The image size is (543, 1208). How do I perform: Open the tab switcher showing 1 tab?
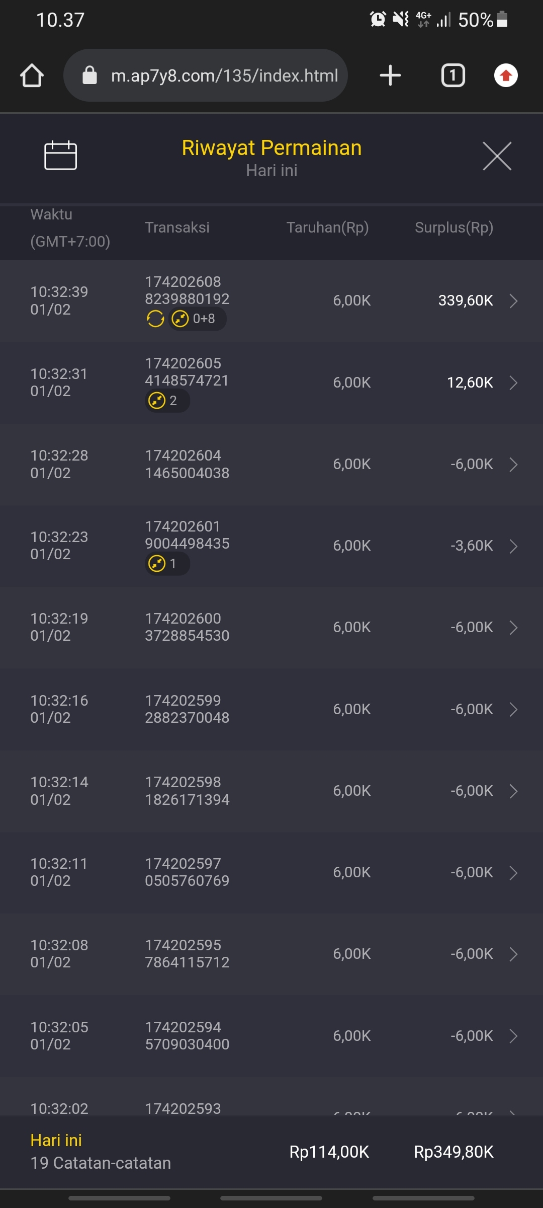452,75
